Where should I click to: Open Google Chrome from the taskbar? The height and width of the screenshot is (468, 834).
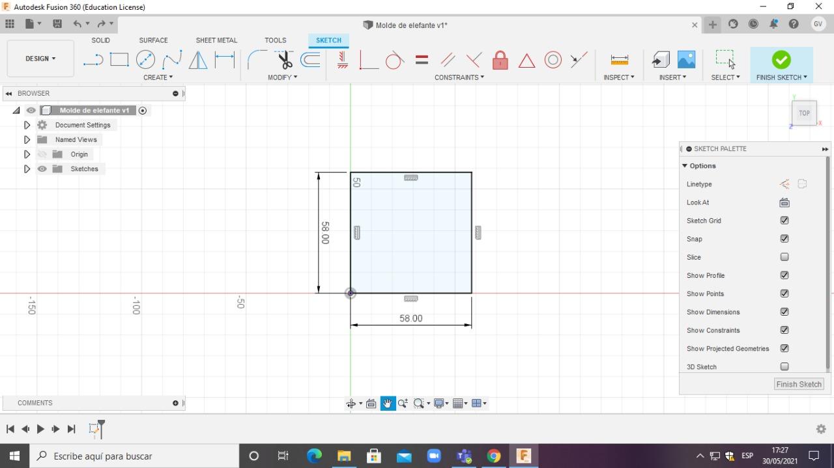coord(493,456)
